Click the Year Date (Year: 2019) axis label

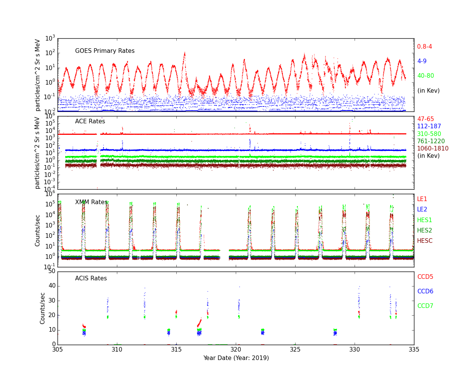(x=236, y=358)
